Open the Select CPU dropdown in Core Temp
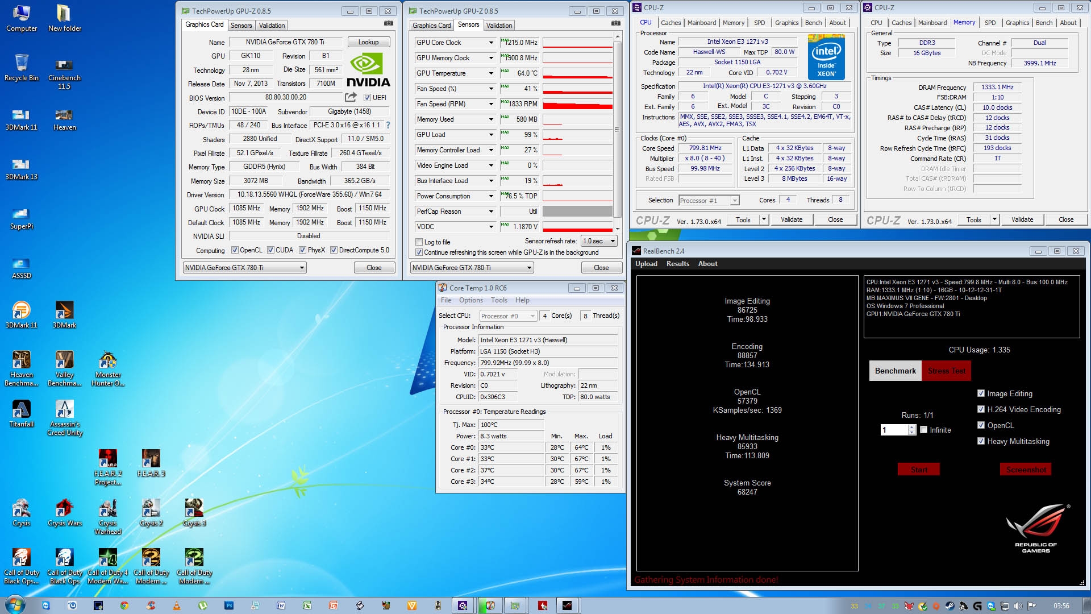Viewport: 1091px width, 614px height. click(x=508, y=316)
